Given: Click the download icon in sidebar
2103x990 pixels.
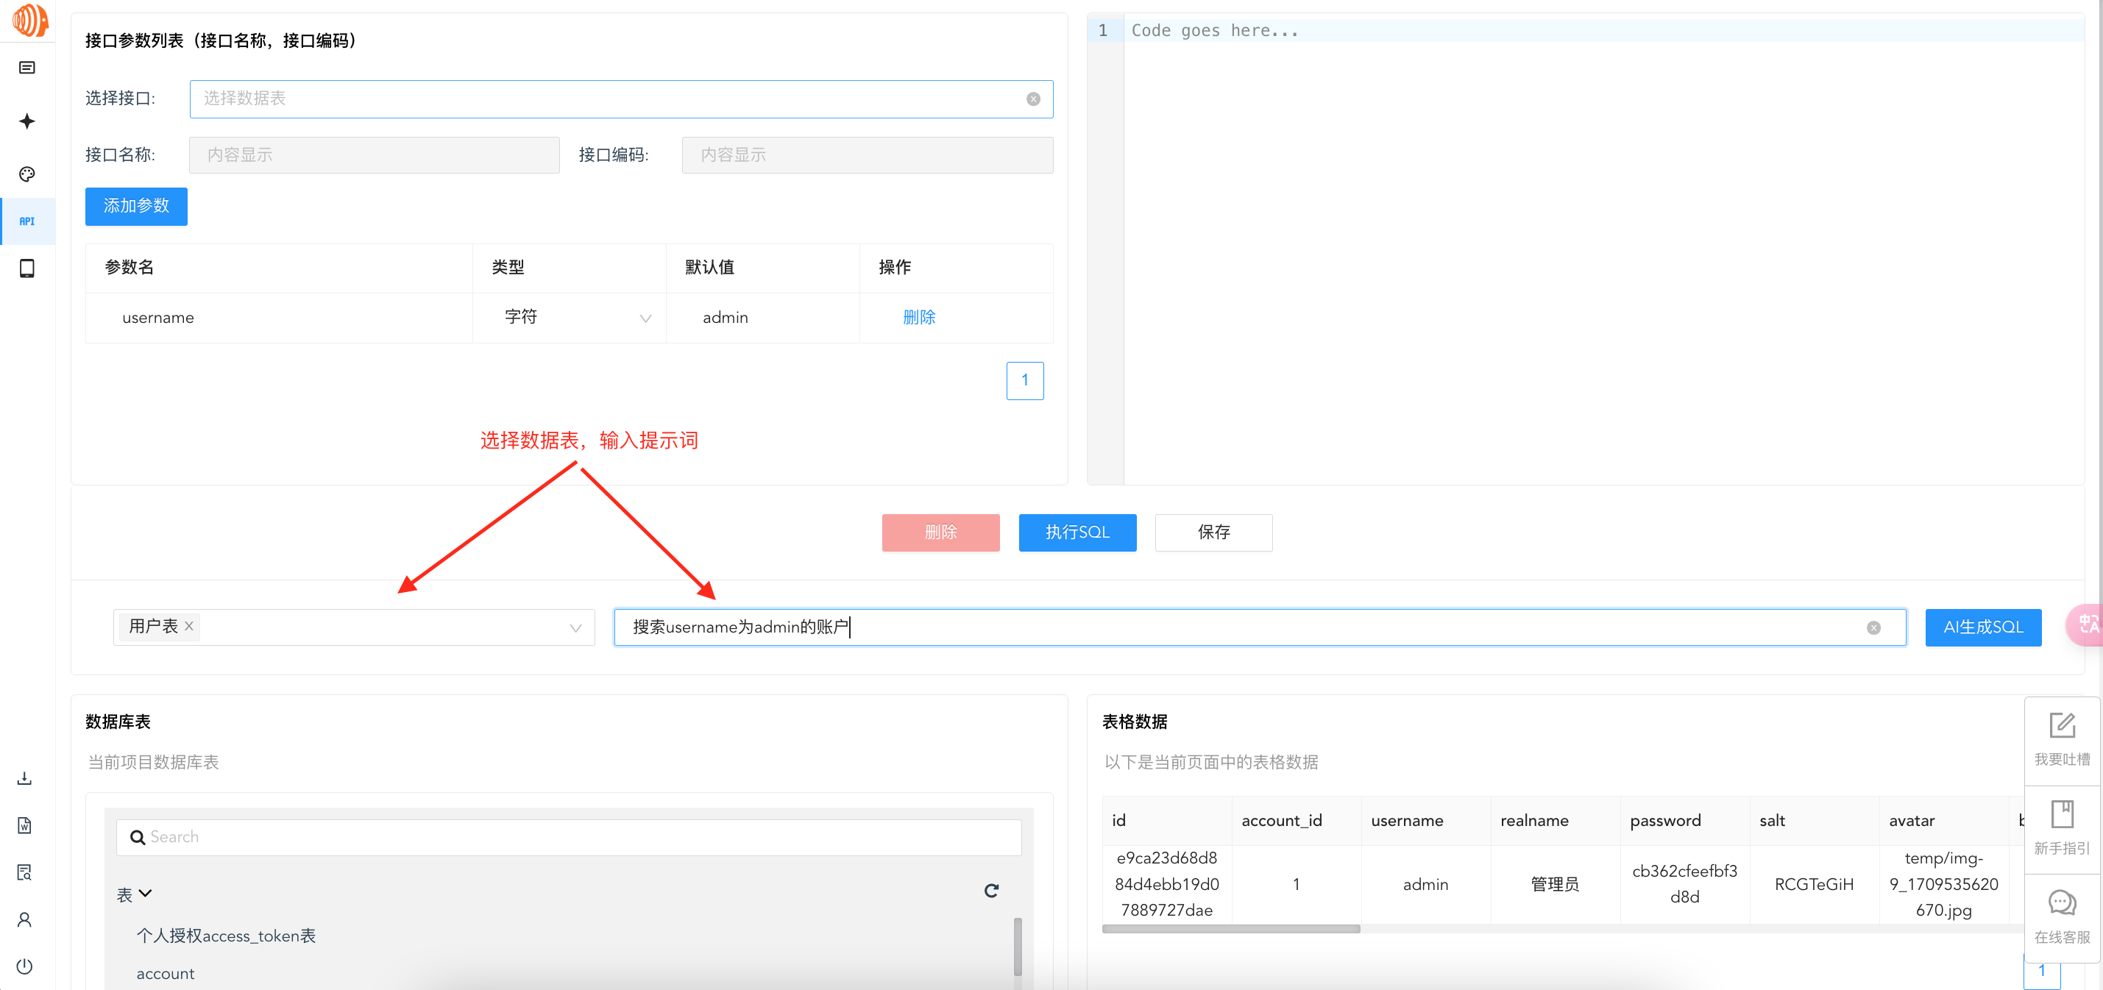Looking at the screenshot, I should (x=24, y=777).
